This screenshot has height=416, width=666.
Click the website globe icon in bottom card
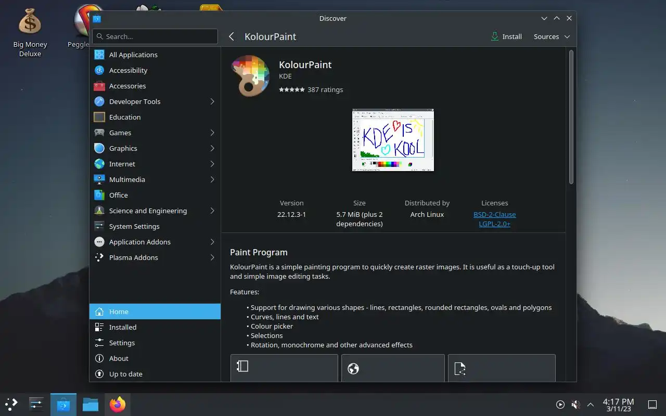point(353,369)
